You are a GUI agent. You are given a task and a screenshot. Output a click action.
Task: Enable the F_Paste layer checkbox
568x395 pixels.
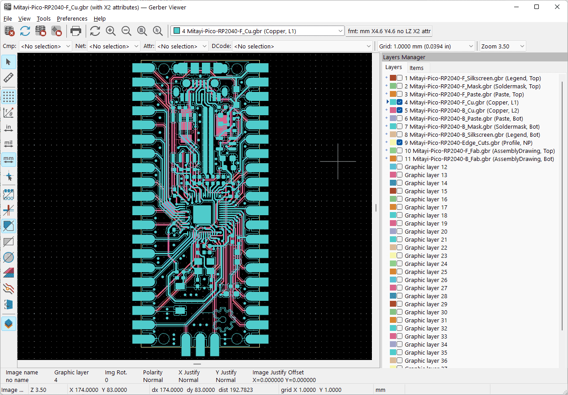(399, 94)
